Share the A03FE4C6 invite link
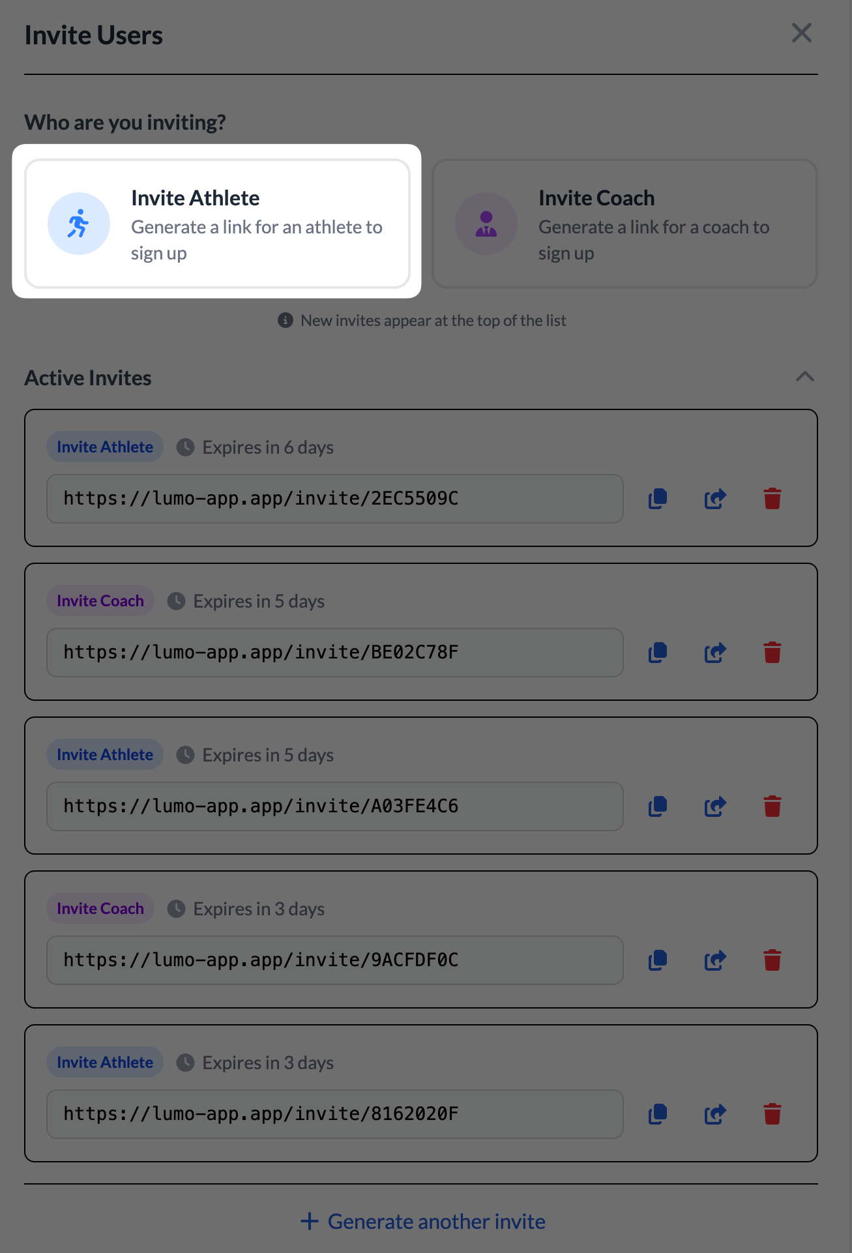 715,806
